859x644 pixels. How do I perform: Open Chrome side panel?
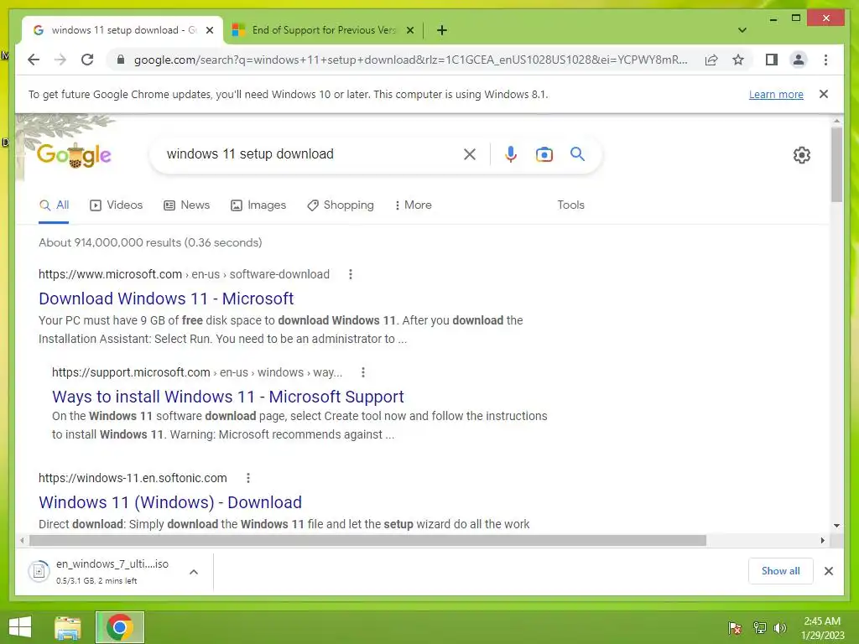click(x=772, y=60)
